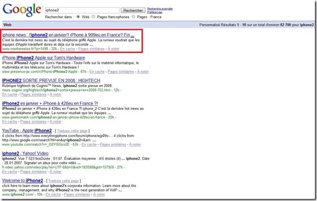This screenshot has height=201, width=317.
Task: Click the URL www.youtube.com/watch?v=_G0YlSGcv2E
Action: (36, 144)
